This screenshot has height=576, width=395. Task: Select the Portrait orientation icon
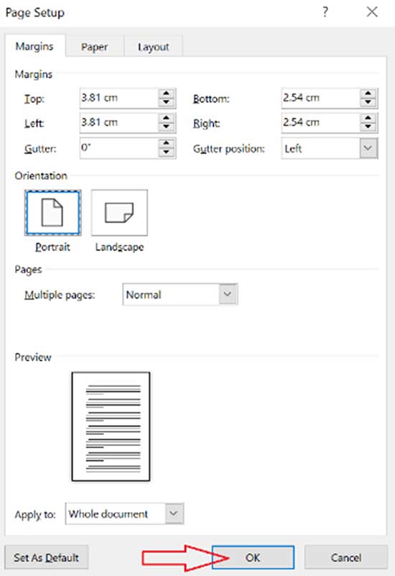[53, 213]
